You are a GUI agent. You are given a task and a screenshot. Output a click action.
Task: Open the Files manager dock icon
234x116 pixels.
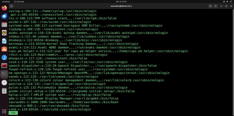pos(4,24)
